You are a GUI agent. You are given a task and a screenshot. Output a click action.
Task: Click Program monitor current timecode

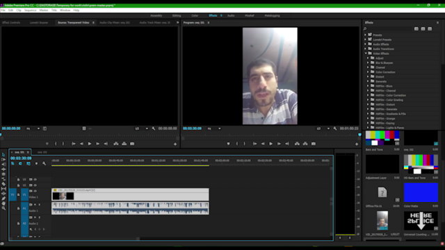(x=192, y=128)
